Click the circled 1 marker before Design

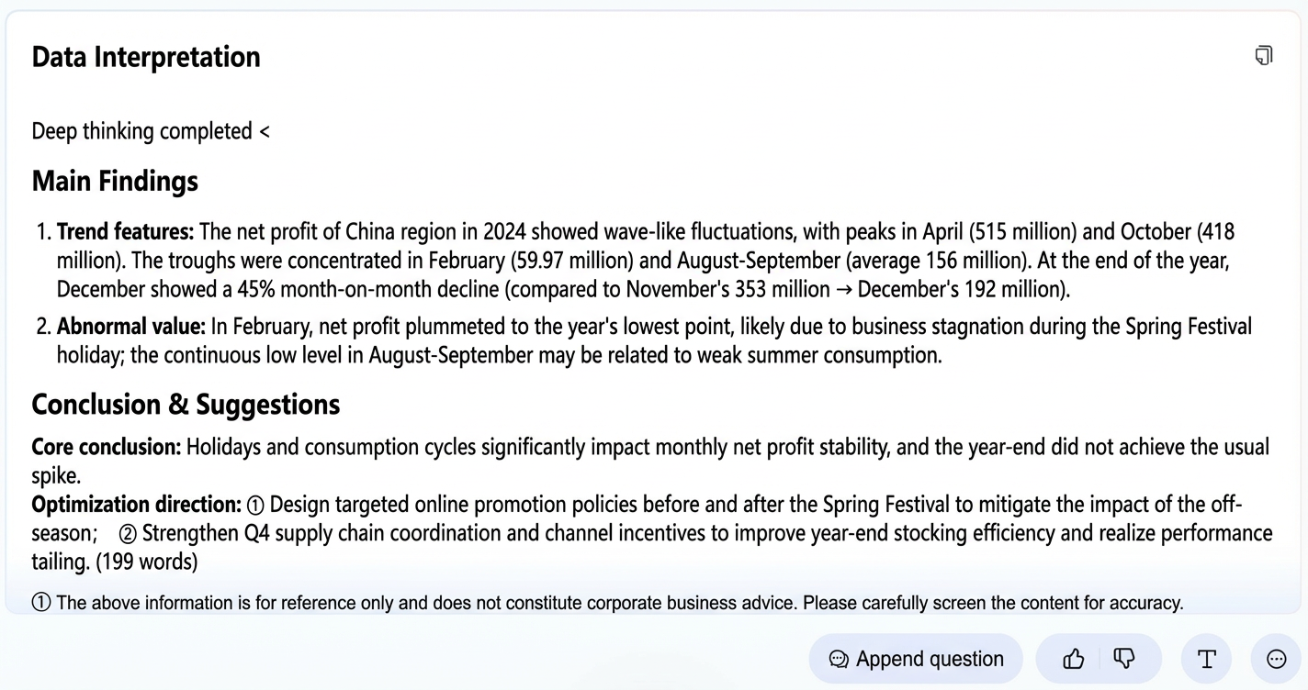[x=256, y=506]
